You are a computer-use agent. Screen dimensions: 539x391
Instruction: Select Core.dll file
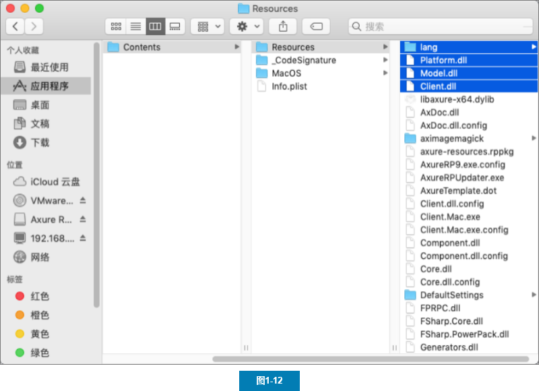click(x=469, y=269)
